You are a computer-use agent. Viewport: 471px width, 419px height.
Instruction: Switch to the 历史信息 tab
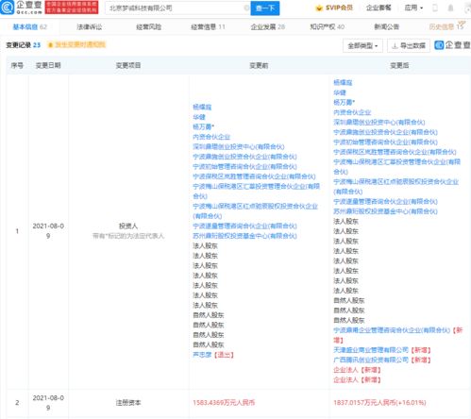pyautogui.click(x=446, y=26)
